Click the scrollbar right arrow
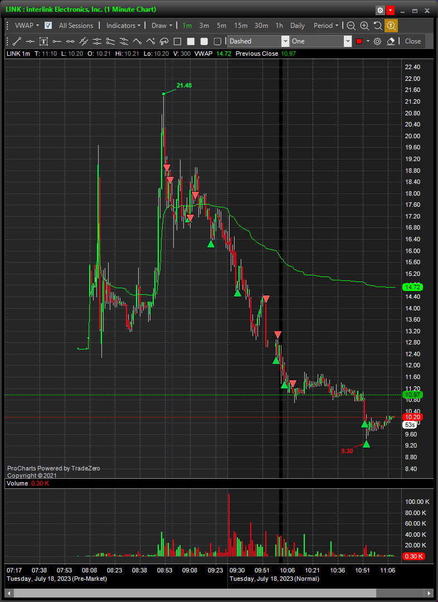Screen dimensions: 438x602 430,593
